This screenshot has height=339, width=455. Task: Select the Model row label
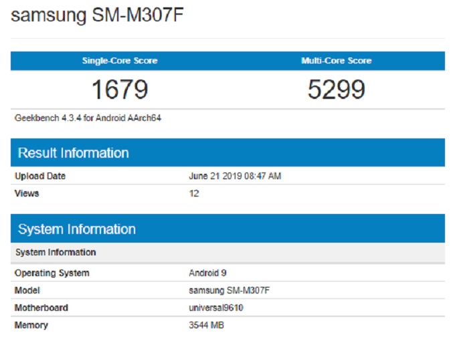(27, 290)
